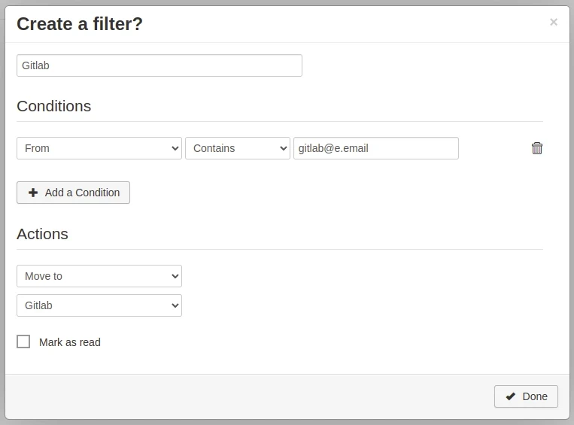Close the Create a filter dialog
Screen dimensions: 574x425
tap(554, 22)
